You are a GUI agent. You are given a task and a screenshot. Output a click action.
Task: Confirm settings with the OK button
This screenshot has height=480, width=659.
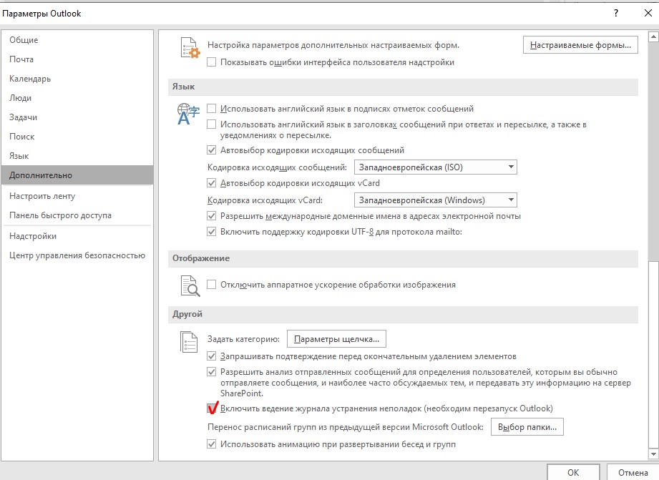pyautogui.click(x=573, y=472)
